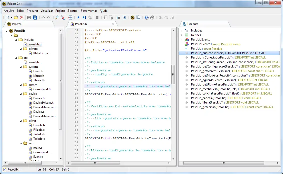Expand the Includes node in Estrutura
This screenshot has width=283, height=174.
point(182,30)
